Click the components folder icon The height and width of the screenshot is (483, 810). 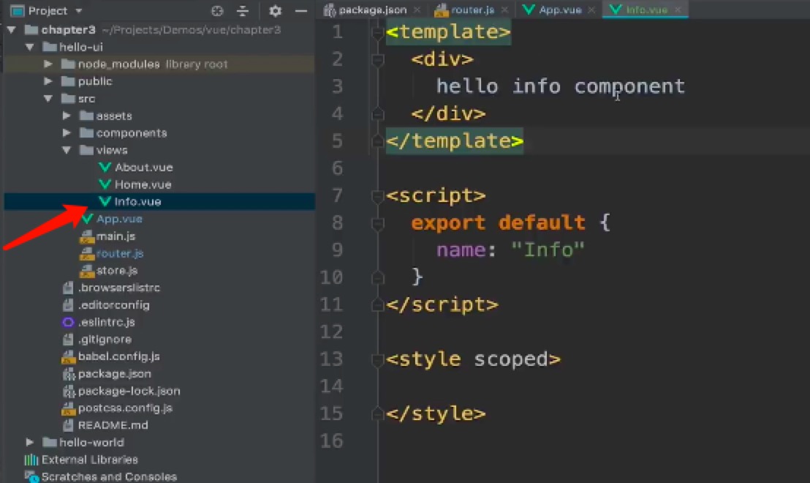point(86,133)
